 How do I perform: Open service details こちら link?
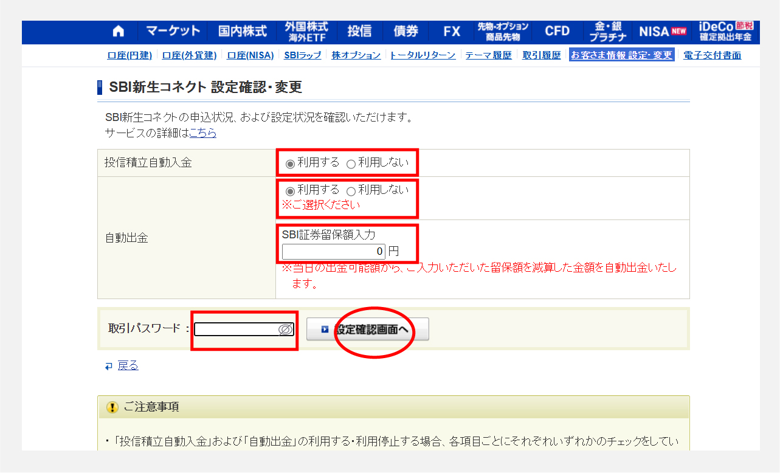202,133
